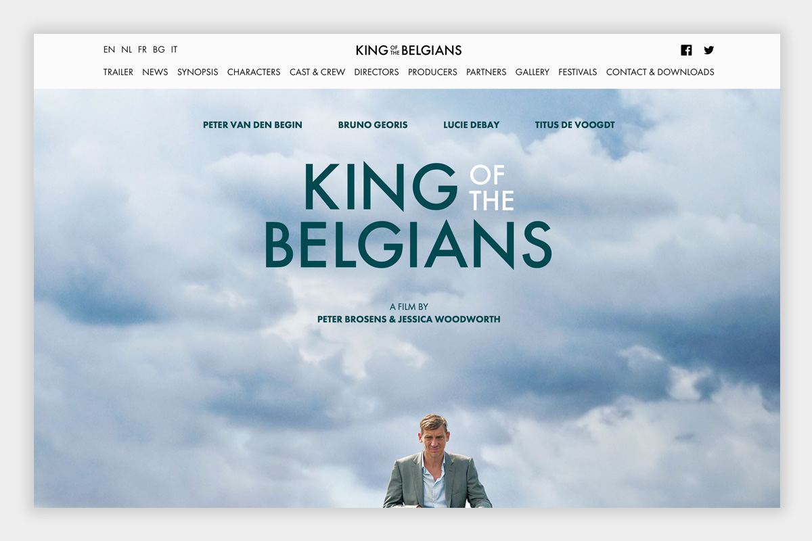Click the large King of the Belgians poster title
This screenshot has width=812, height=541.
(408, 215)
